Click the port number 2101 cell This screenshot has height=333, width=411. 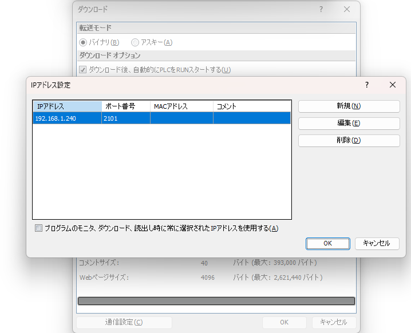[126, 118]
